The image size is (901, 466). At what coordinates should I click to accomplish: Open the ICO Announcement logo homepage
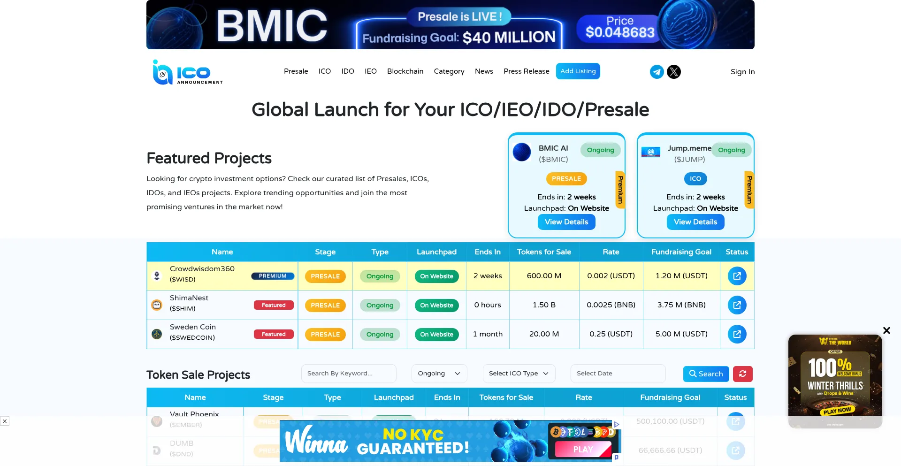click(x=188, y=72)
